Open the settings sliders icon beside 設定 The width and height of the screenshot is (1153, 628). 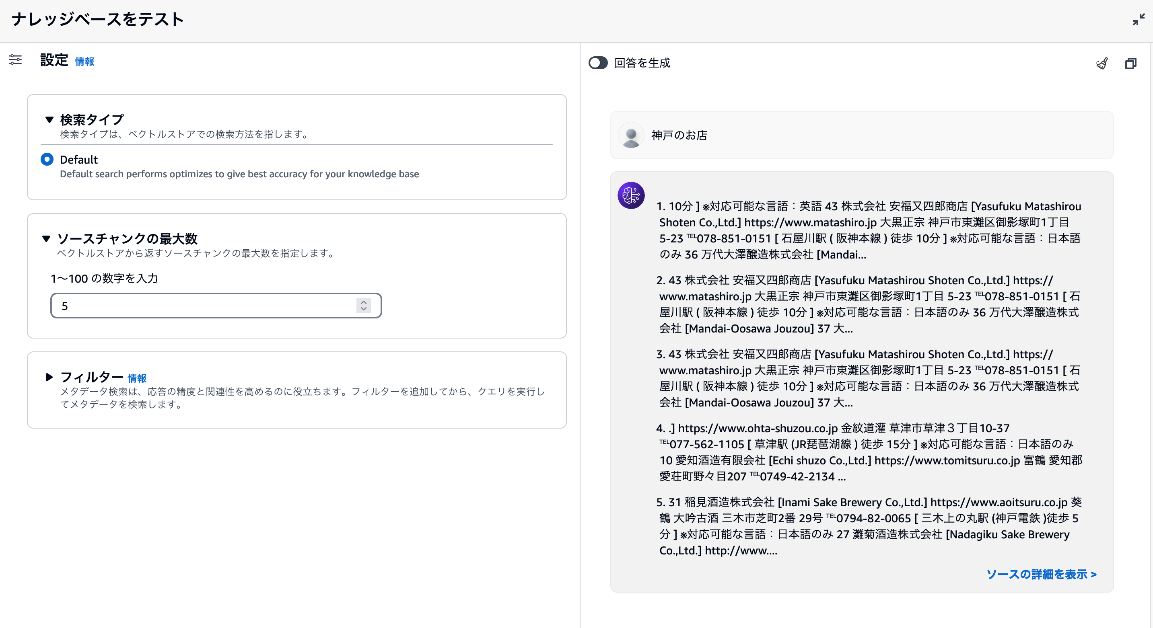pyautogui.click(x=15, y=60)
